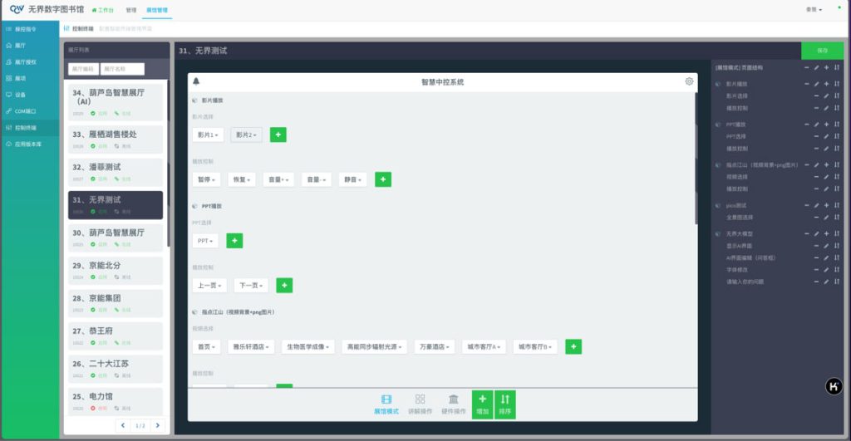Click the minus icon for PPT播放 in structure panel
The height and width of the screenshot is (441, 851).
click(806, 125)
